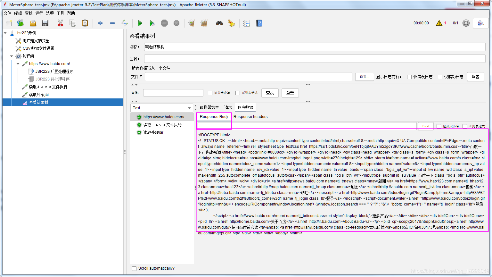Click the 浏览... browse button

[365, 77]
